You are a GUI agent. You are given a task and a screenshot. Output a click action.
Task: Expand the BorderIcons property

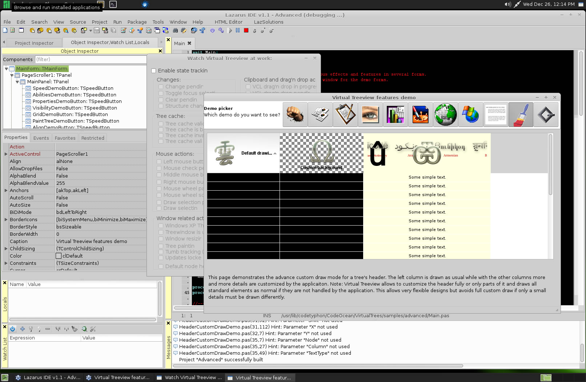6,219
